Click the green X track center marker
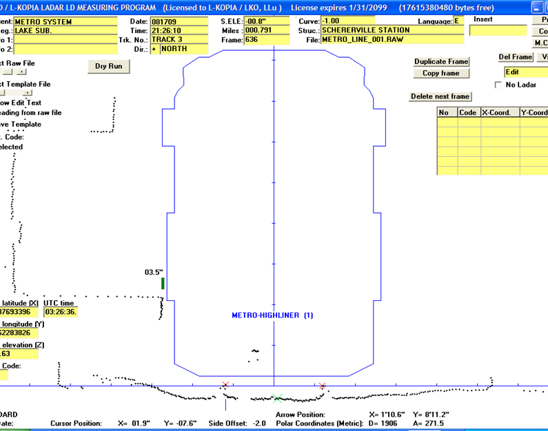548x431 pixels. tap(278, 398)
